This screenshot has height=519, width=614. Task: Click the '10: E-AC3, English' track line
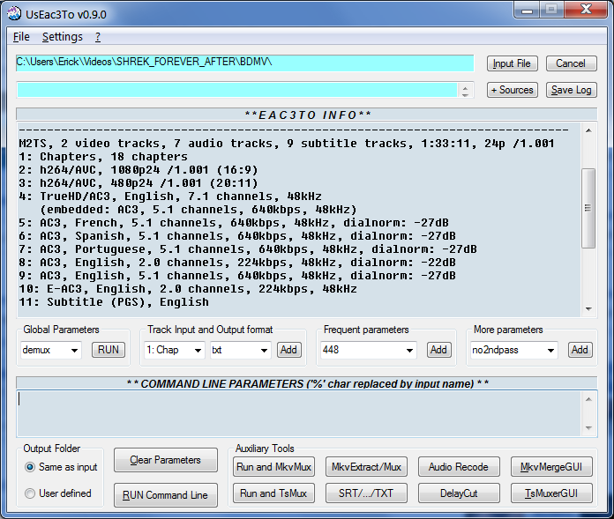coord(188,289)
